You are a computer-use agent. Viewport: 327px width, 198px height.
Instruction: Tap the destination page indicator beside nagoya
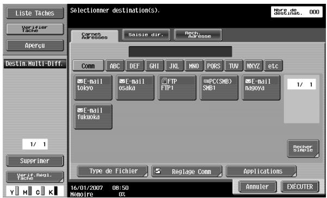click(301, 84)
